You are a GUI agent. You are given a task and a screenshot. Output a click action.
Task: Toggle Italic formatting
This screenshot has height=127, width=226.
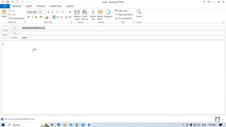click(x=32, y=17)
